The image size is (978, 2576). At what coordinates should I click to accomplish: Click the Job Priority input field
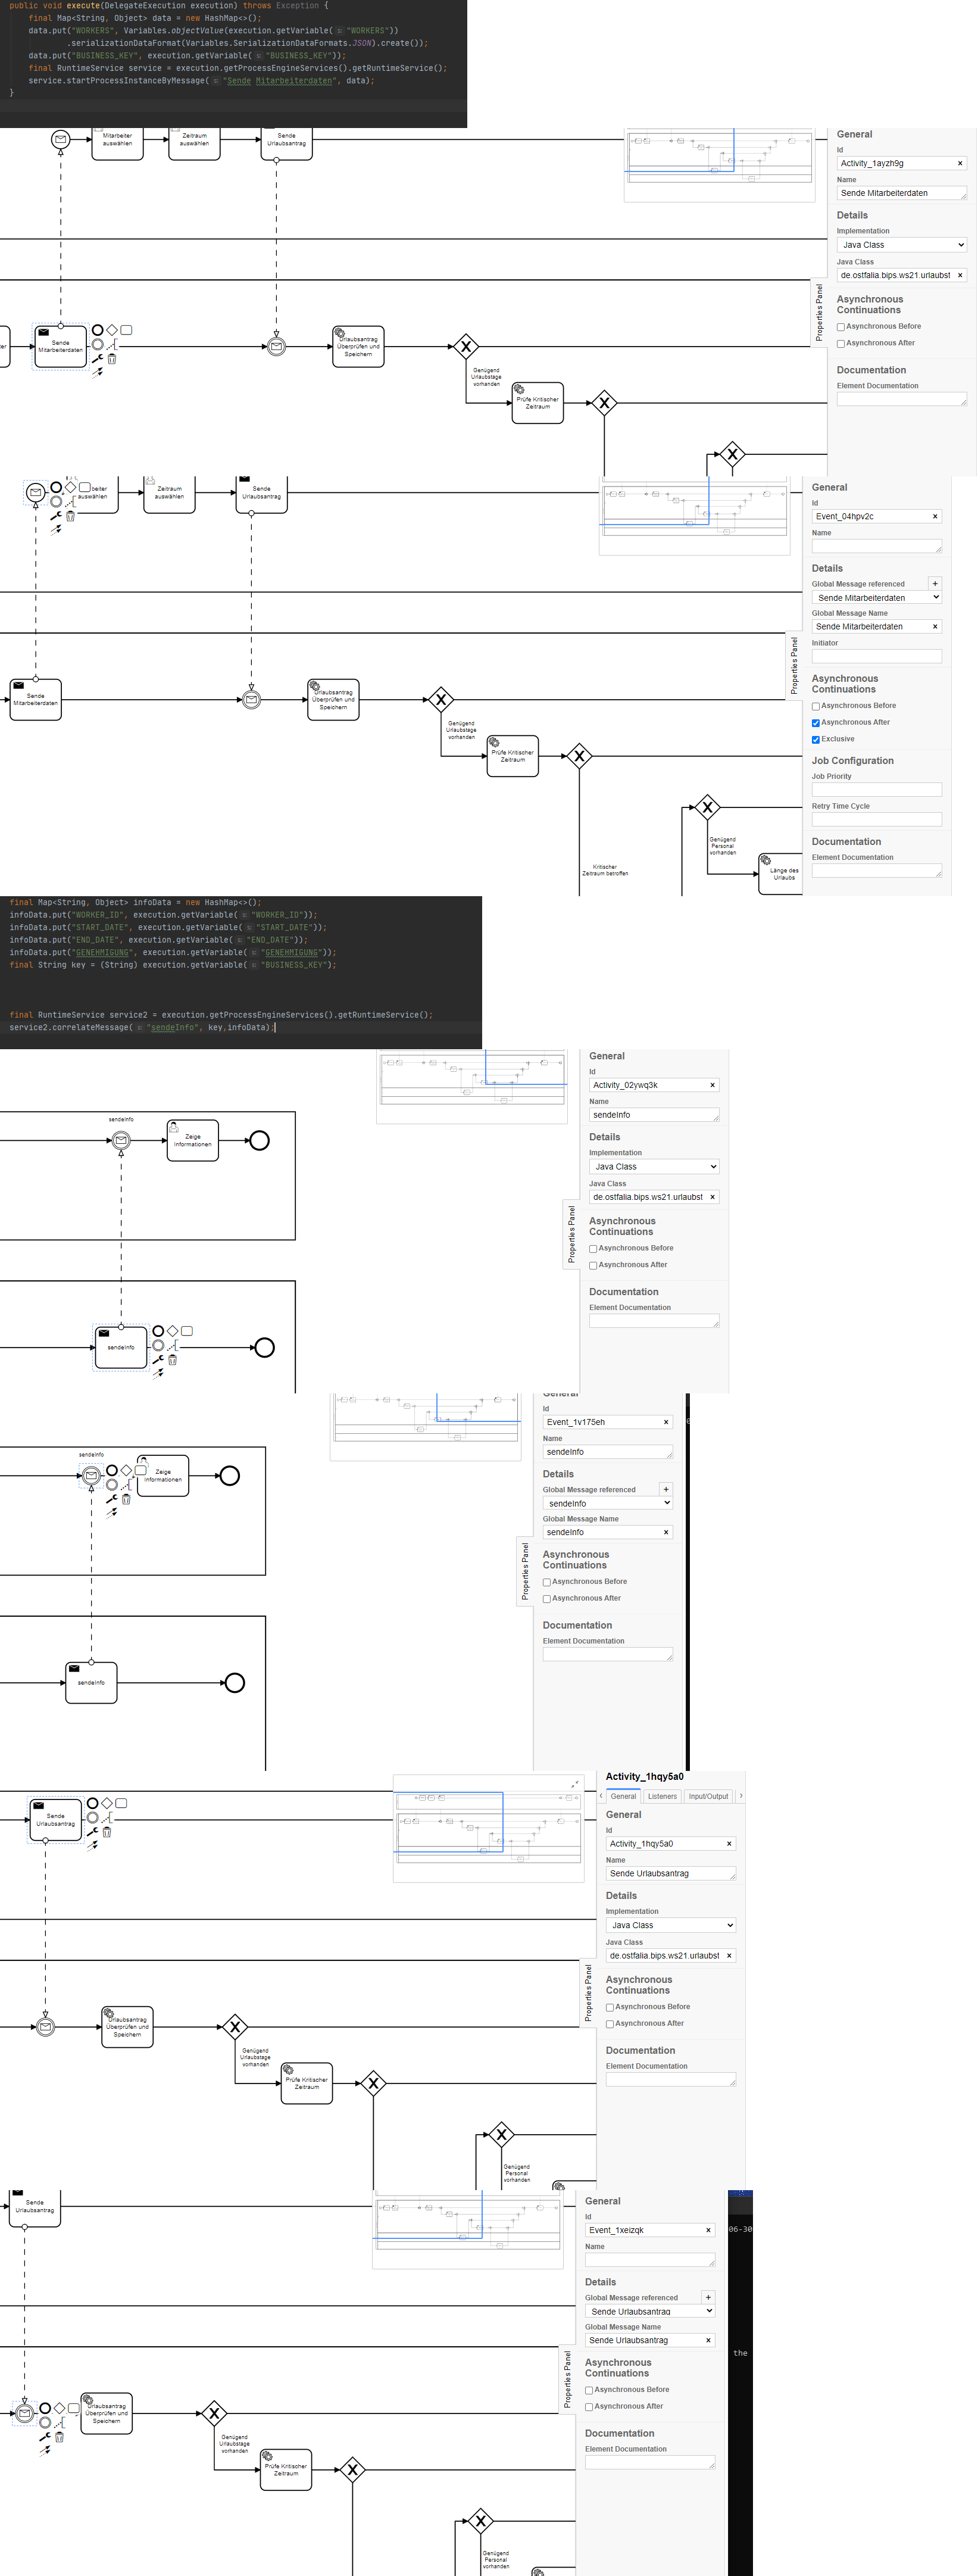point(876,790)
